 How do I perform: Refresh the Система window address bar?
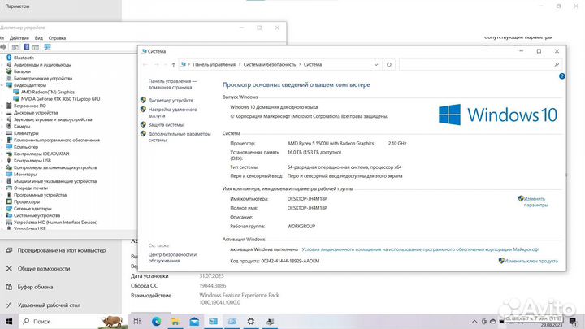tap(388, 64)
